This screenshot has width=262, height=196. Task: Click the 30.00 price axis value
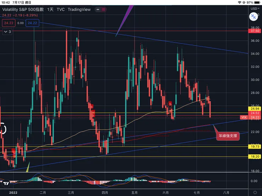pyautogui.click(x=255, y=80)
